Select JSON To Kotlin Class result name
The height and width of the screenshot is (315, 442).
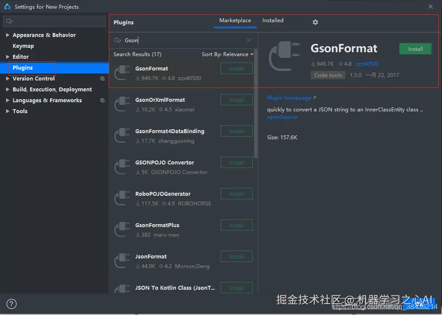click(175, 288)
